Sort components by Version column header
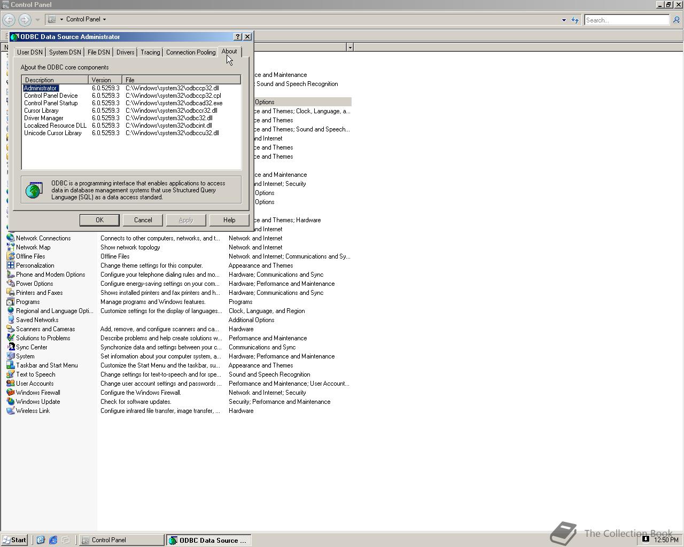The image size is (684, 547). tap(105, 80)
